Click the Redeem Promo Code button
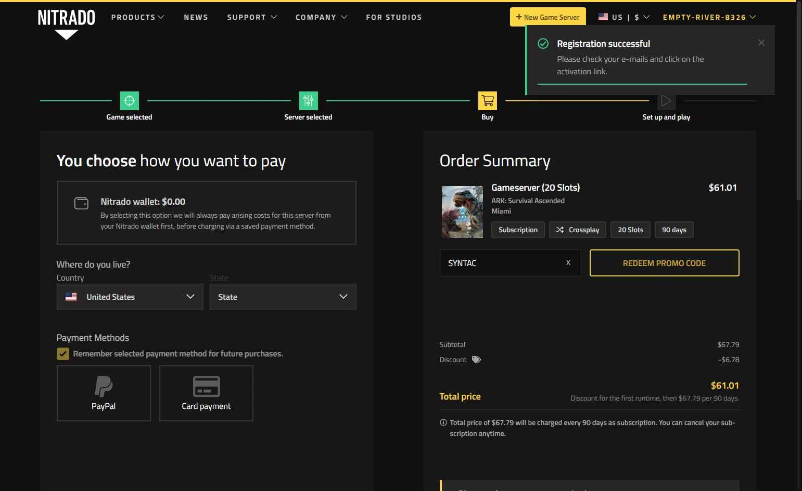802x491 pixels. [x=664, y=263]
